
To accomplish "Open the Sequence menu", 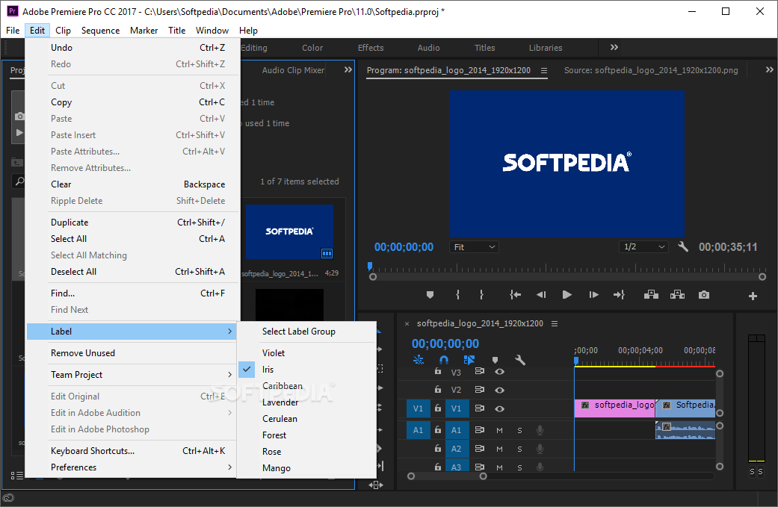I will pyautogui.click(x=100, y=30).
